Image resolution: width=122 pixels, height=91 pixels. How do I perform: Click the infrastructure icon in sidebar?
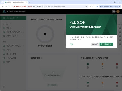4,46
